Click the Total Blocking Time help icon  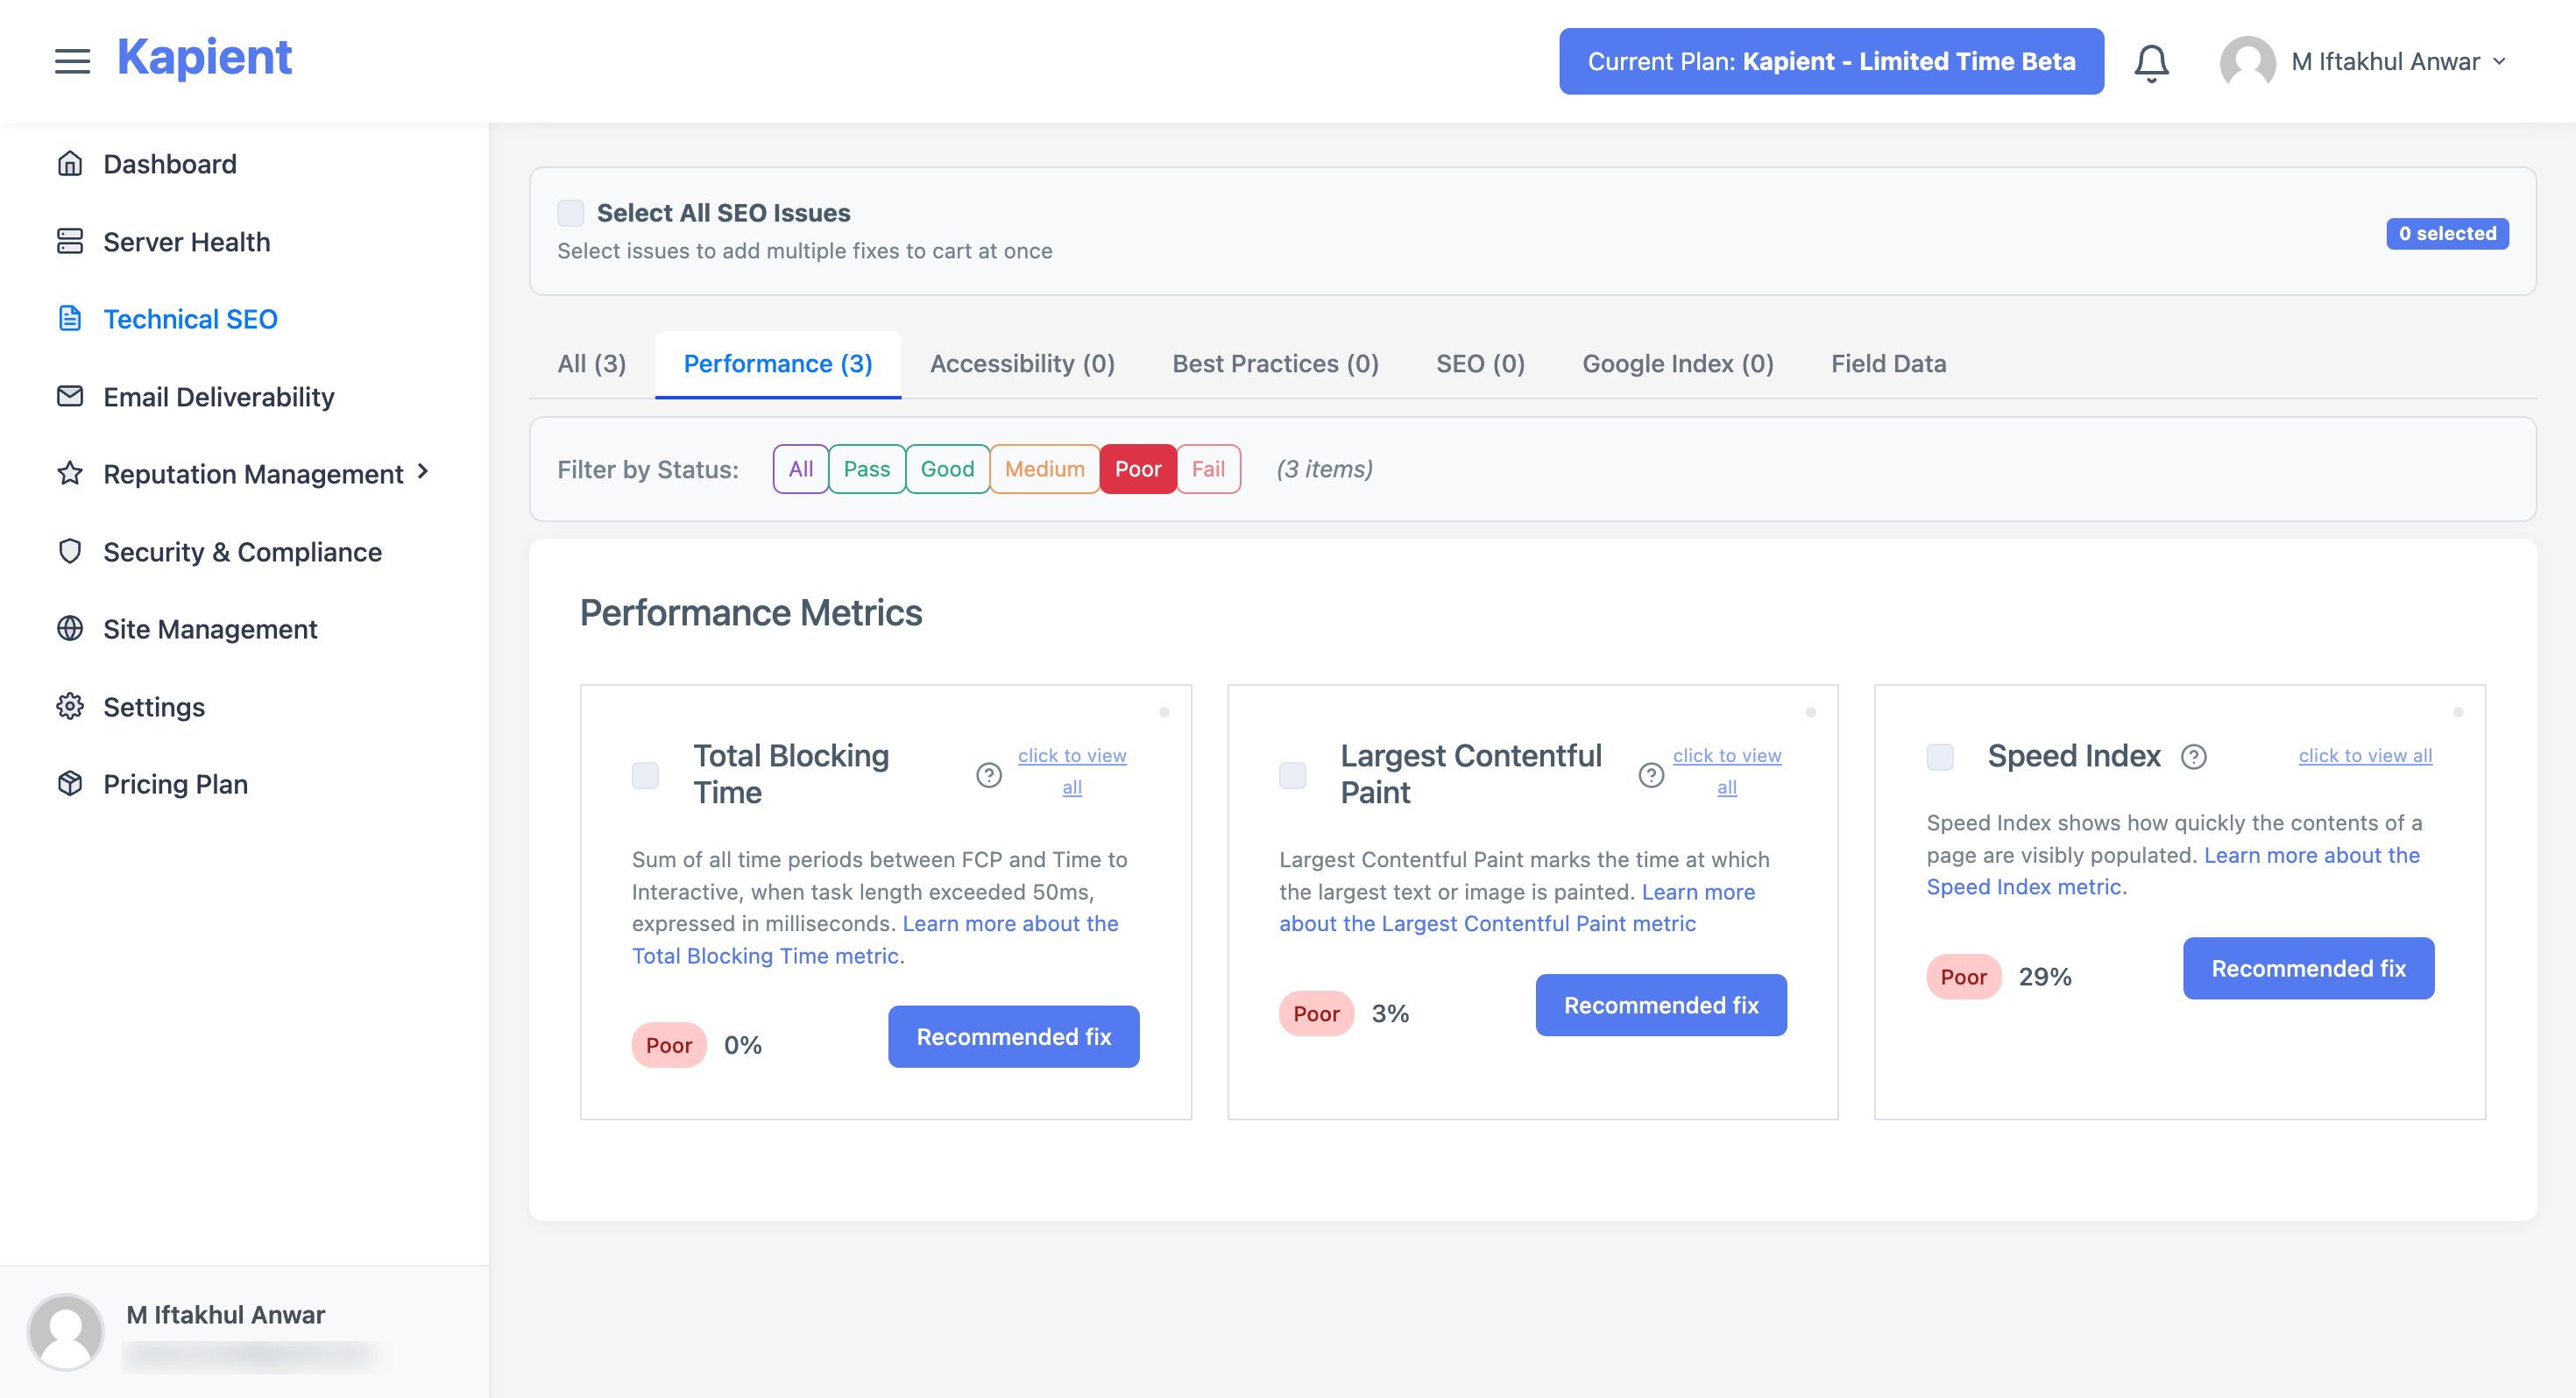pyautogui.click(x=988, y=775)
